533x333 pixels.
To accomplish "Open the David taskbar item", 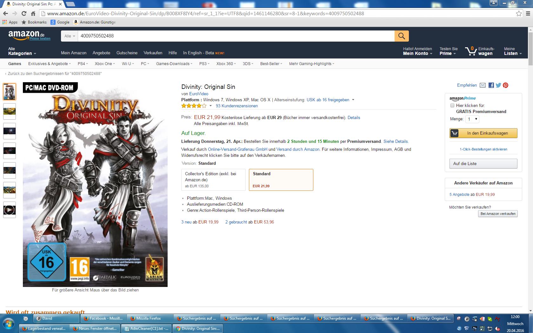I will coord(57,318).
